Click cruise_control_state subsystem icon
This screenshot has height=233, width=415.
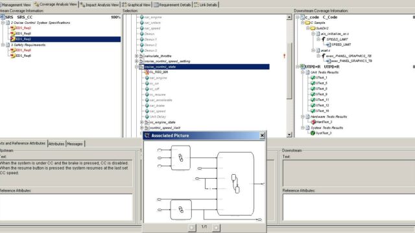pos(141,67)
